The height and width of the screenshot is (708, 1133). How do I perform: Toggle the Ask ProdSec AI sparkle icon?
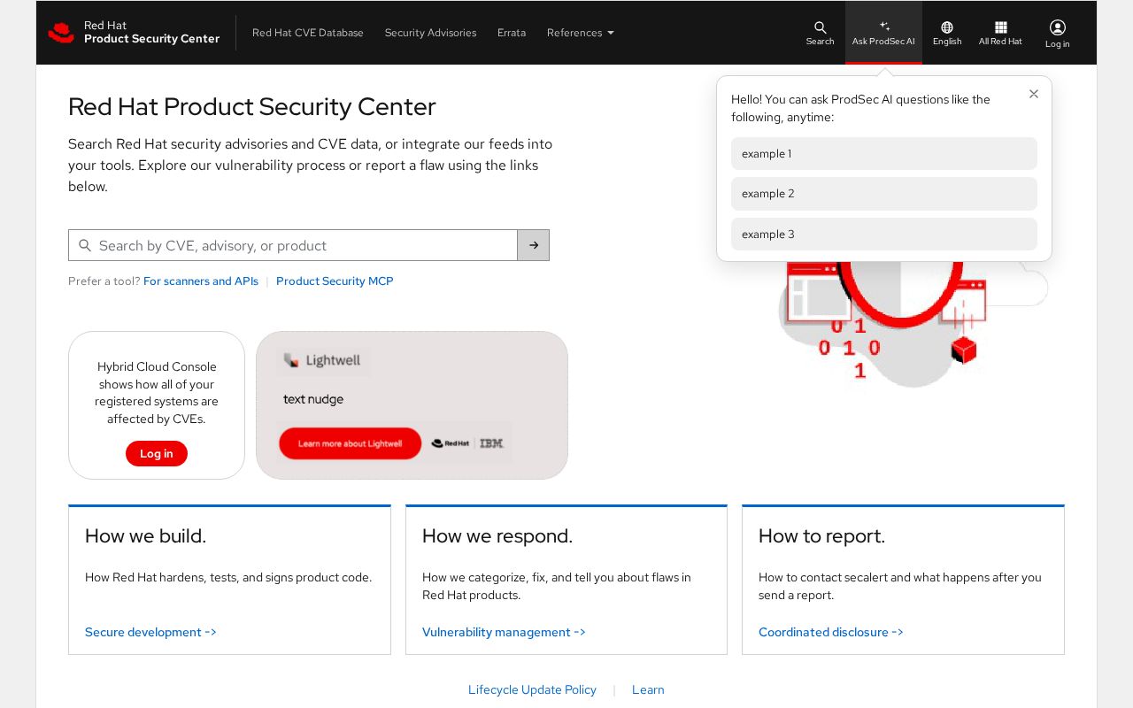point(883,27)
